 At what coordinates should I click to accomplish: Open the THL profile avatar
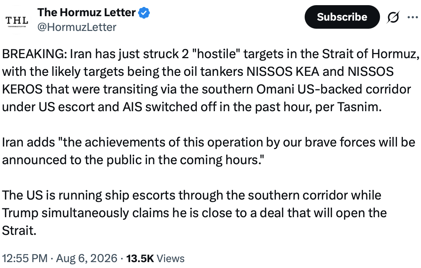[x=17, y=21]
